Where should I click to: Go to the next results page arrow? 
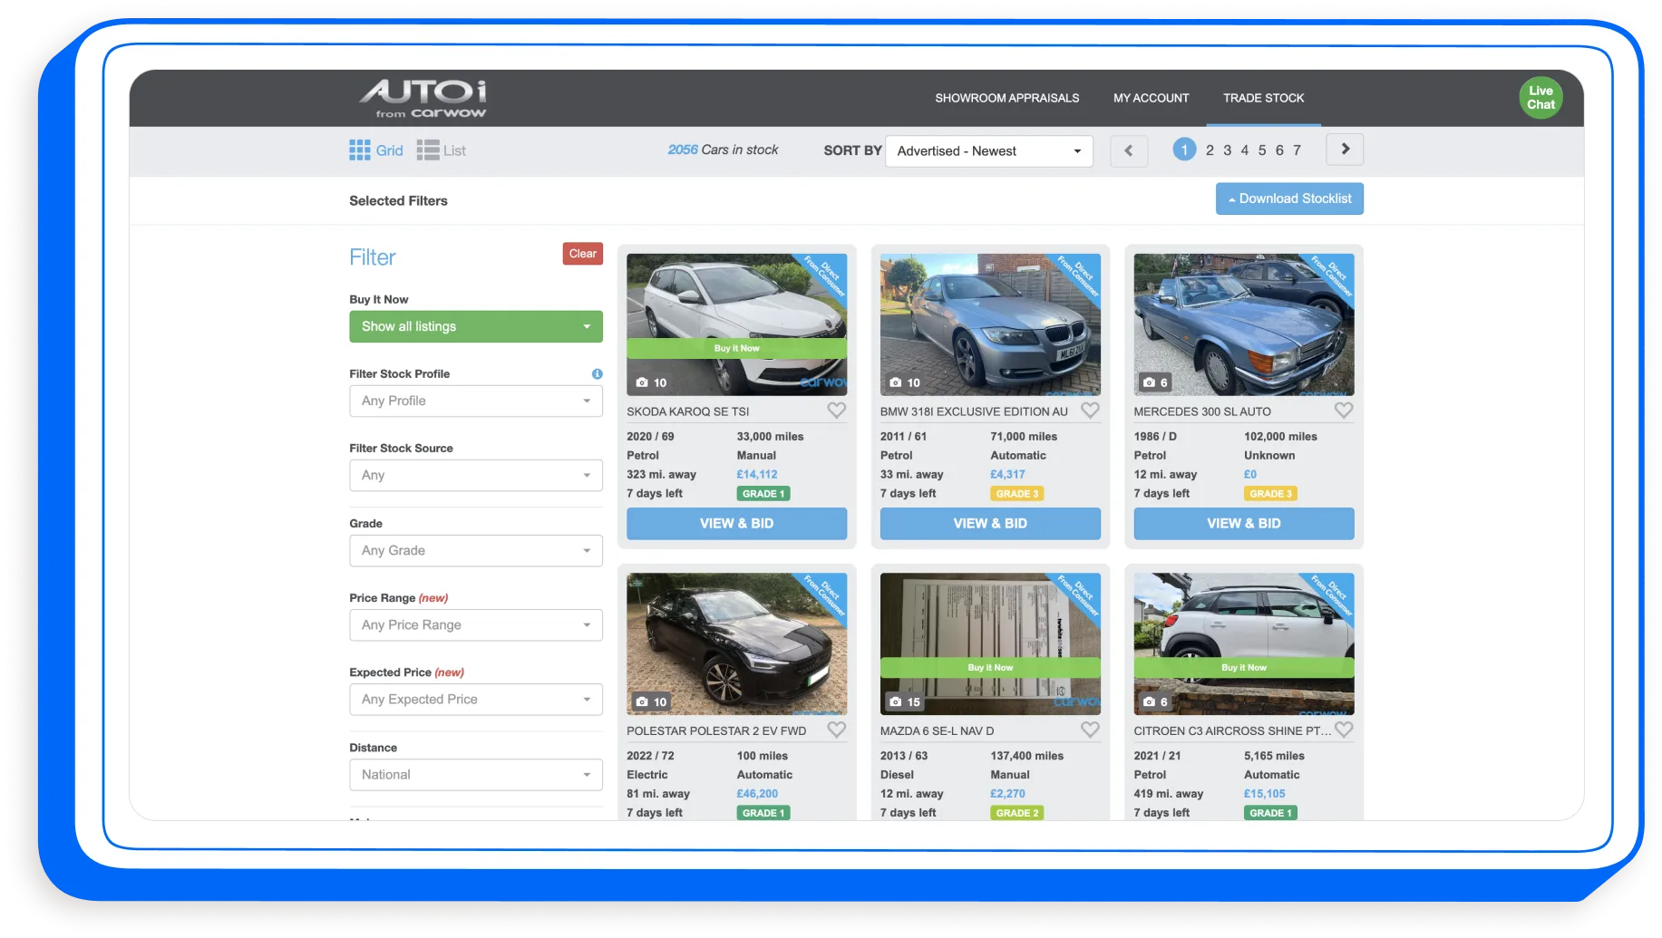coord(1345,150)
